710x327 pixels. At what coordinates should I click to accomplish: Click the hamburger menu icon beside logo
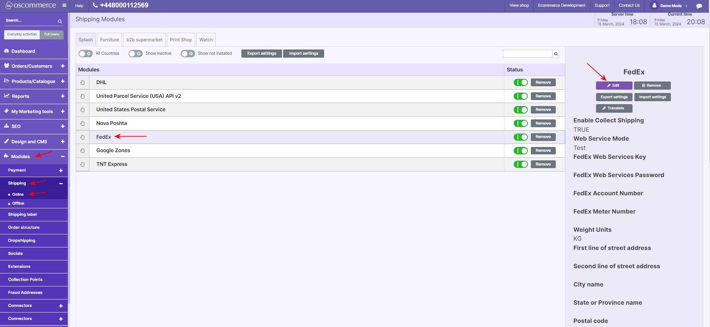(x=64, y=6)
